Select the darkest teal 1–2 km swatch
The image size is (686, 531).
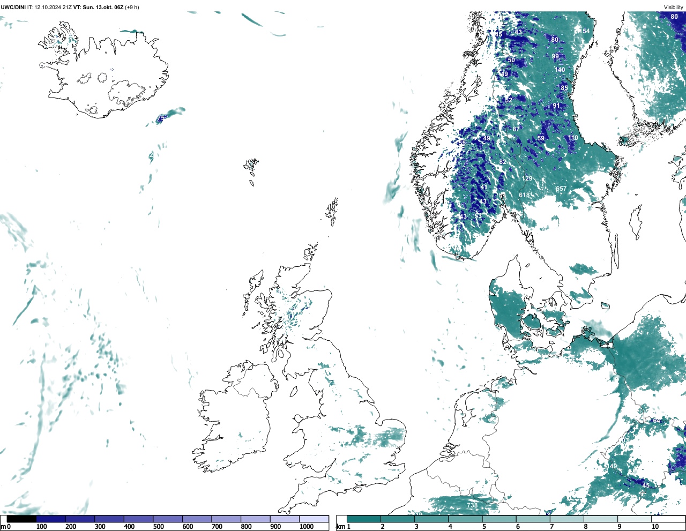pyautogui.click(x=364, y=519)
